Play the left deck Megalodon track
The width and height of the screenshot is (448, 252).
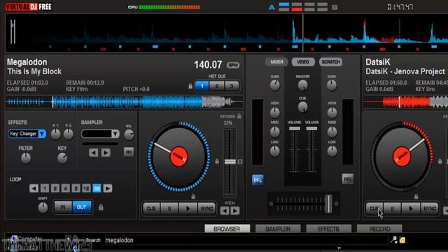(188, 209)
